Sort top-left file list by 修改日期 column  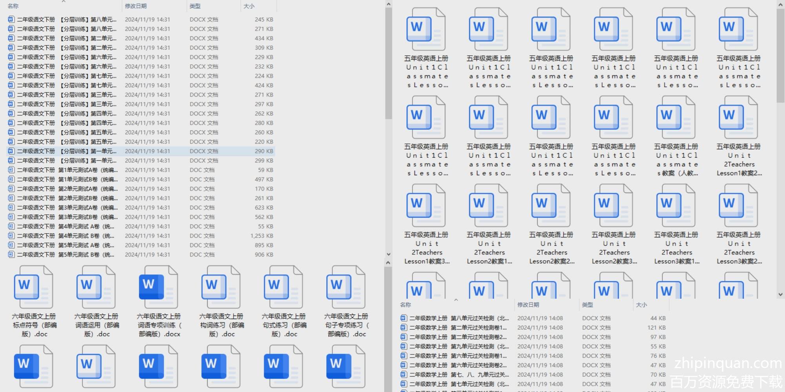pos(136,6)
